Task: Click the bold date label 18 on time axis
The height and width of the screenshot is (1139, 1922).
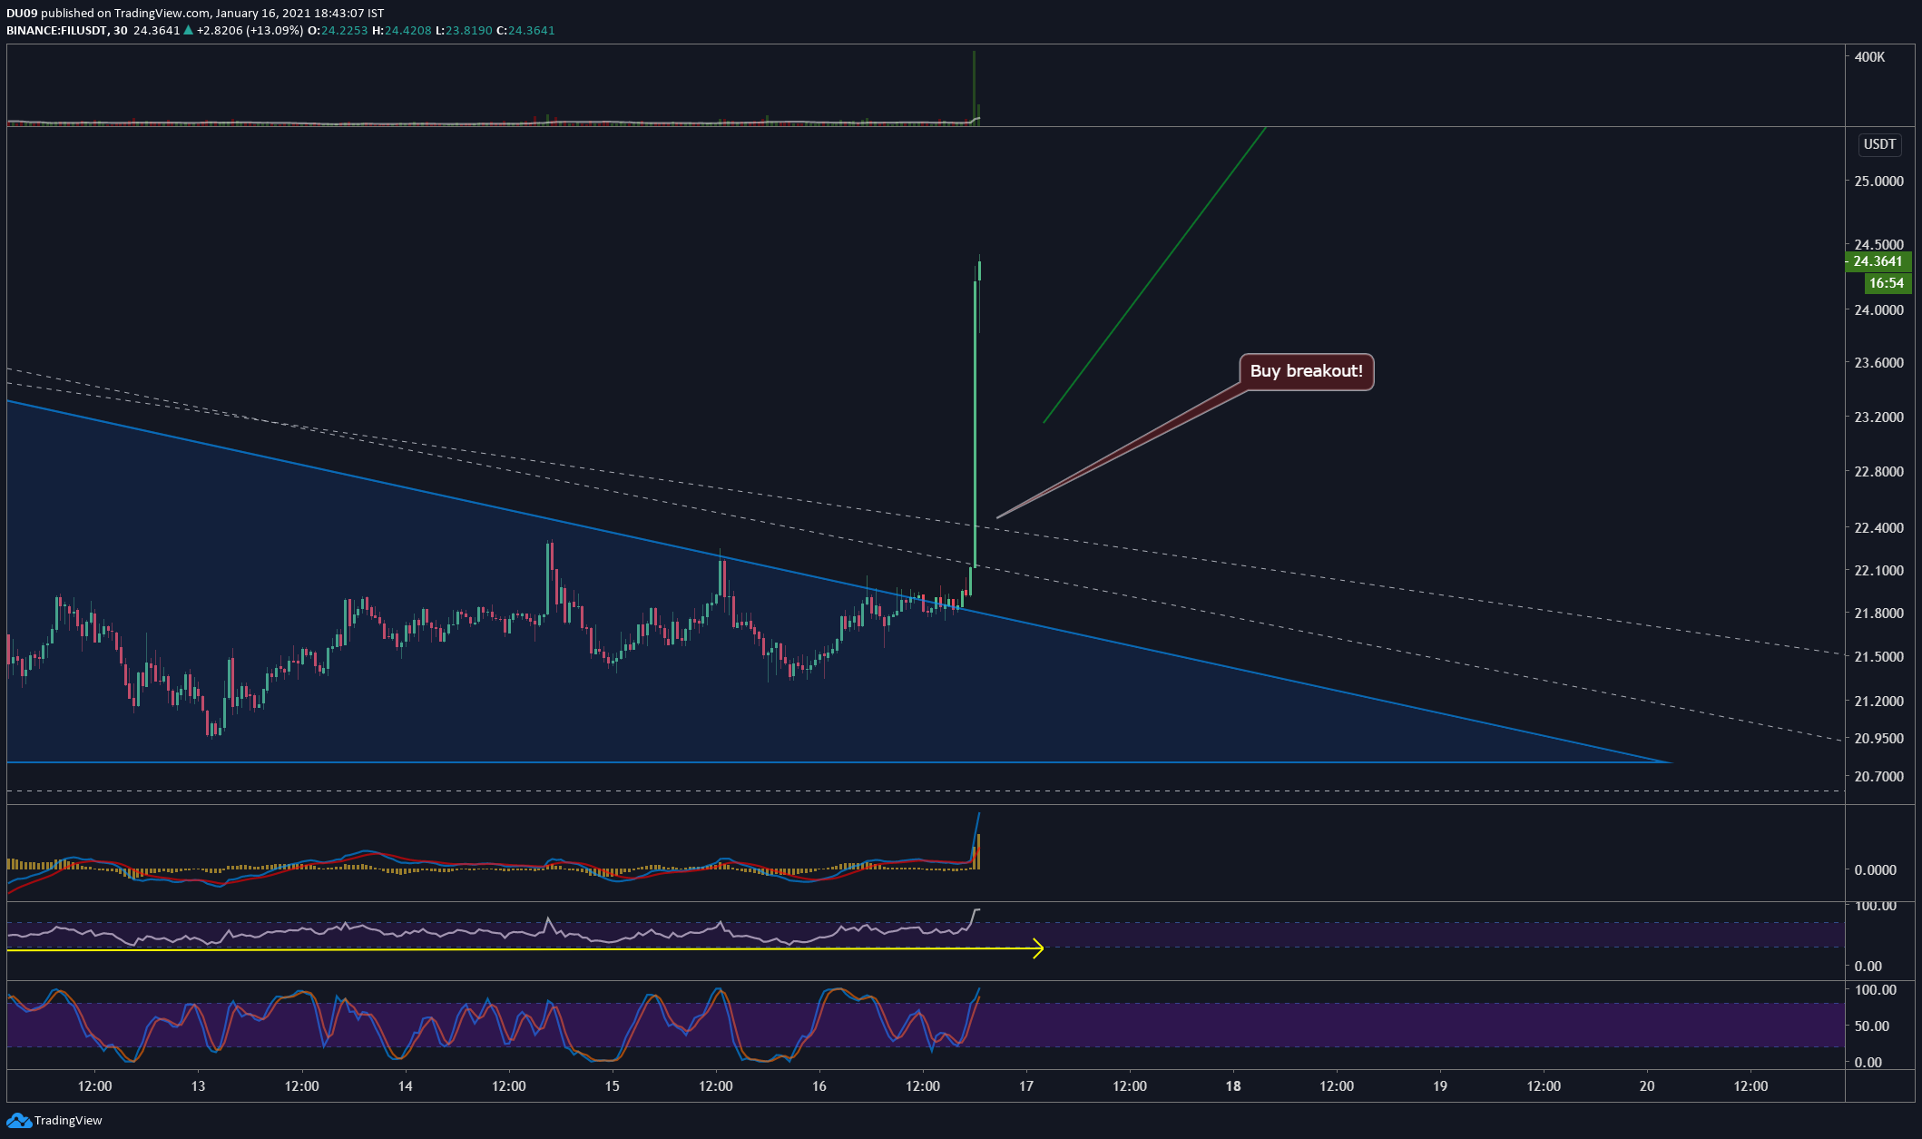Action: pos(1233,1086)
